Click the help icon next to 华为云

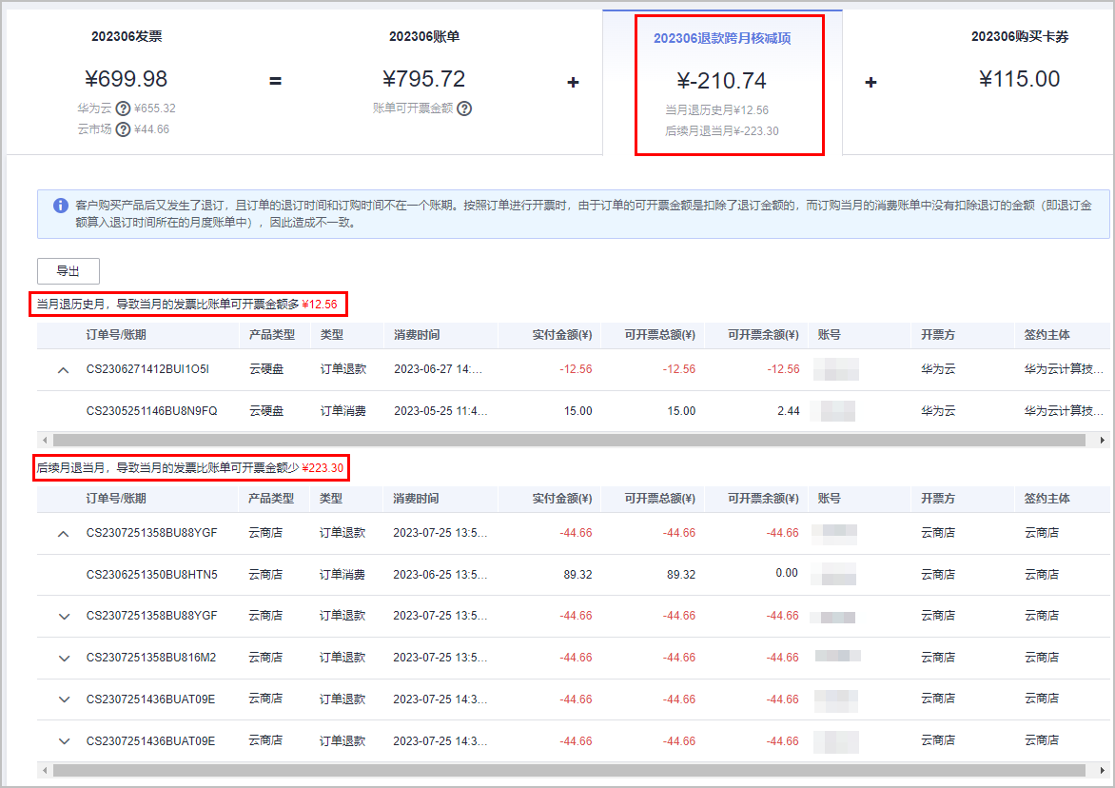pyautogui.click(x=123, y=108)
